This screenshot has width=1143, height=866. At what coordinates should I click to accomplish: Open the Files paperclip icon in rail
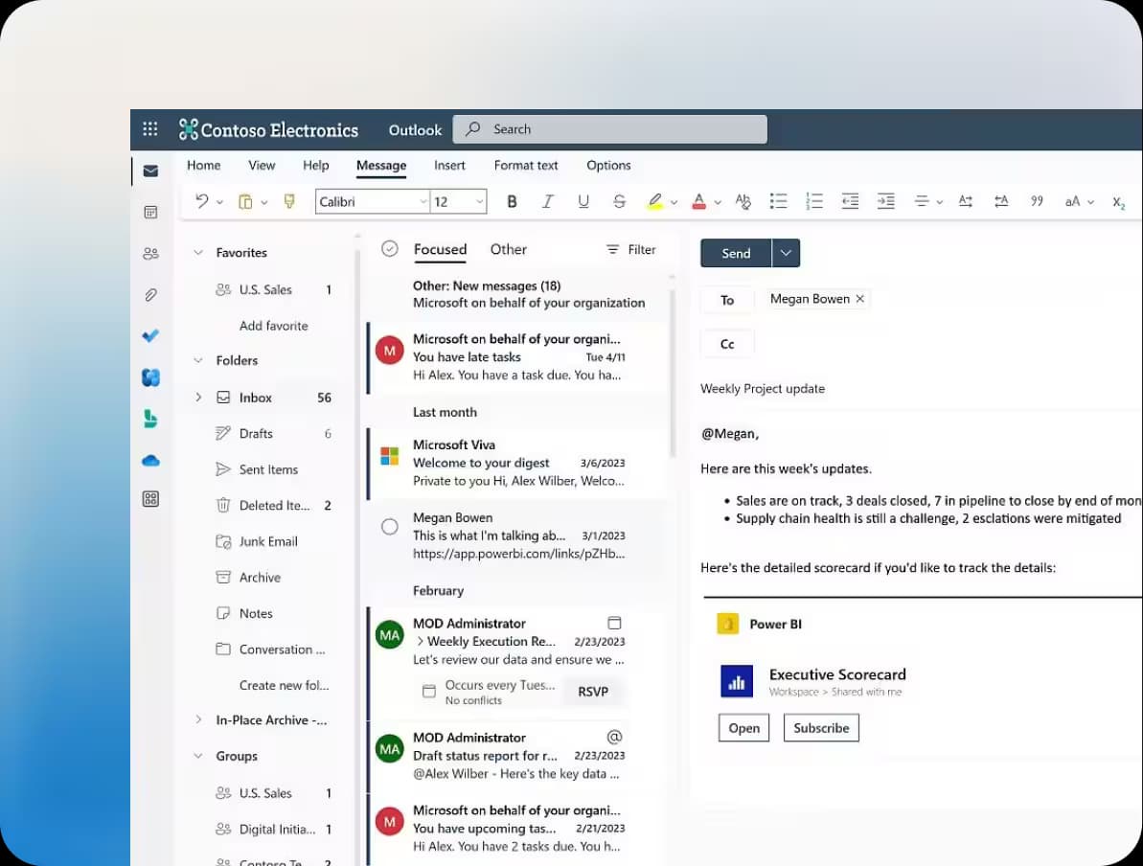pyautogui.click(x=150, y=295)
